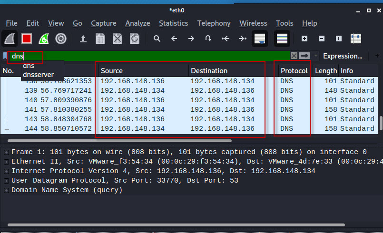Image resolution: width=383 pixels, height=233 pixels.
Task: Click the Expression... button
Action: (343, 56)
